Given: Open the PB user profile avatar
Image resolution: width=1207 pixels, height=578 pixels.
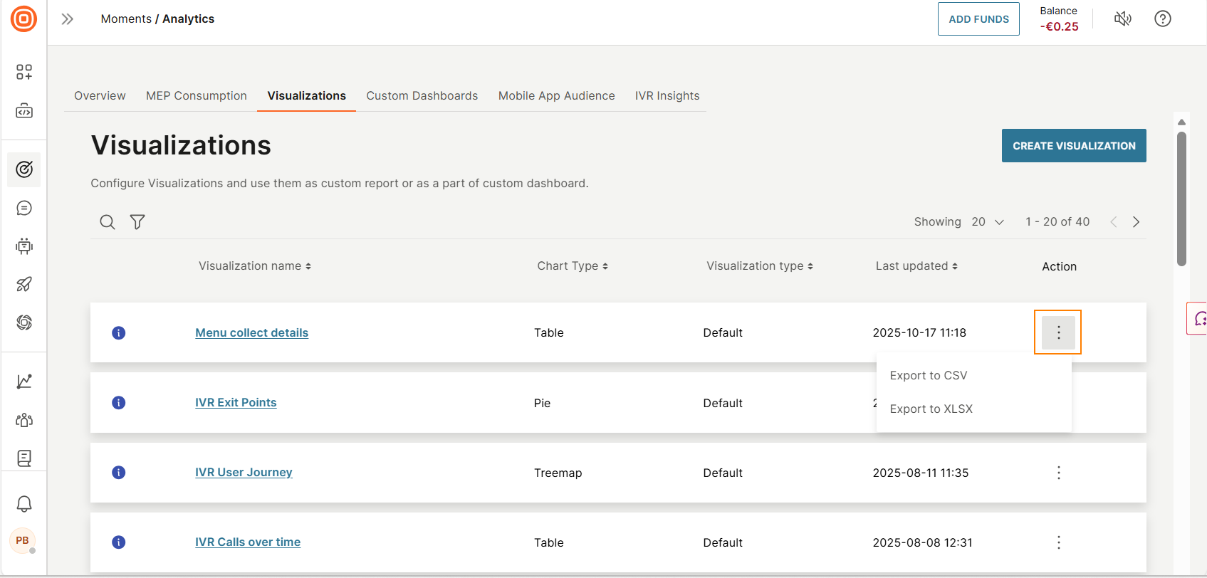Looking at the screenshot, I should (x=23, y=540).
